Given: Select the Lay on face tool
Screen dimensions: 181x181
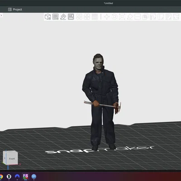Looking at the screenshot, I should [x=130, y=17].
